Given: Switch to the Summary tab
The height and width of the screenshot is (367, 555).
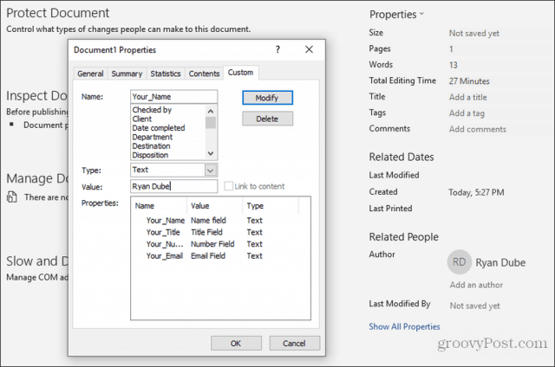Looking at the screenshot, I should click(127, 74).
